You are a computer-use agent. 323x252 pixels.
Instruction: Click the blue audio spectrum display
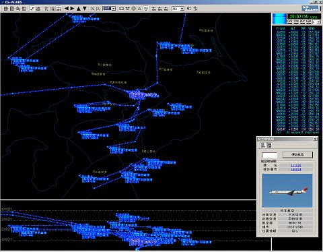[x=279, y=19]
